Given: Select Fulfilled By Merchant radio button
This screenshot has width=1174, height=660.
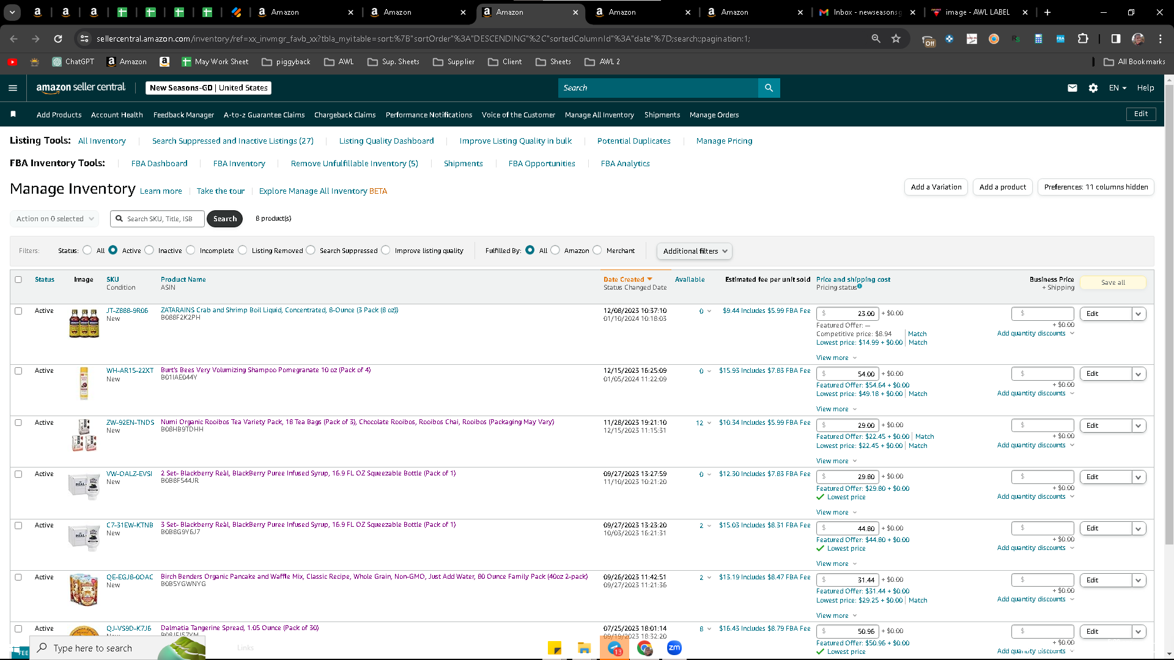Looking at the screenshot, I should pyautogui.click(x=597, y=250).
